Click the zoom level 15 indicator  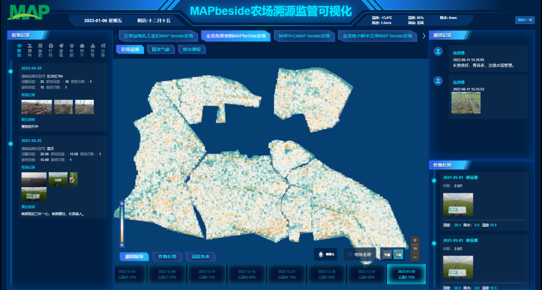415,248
